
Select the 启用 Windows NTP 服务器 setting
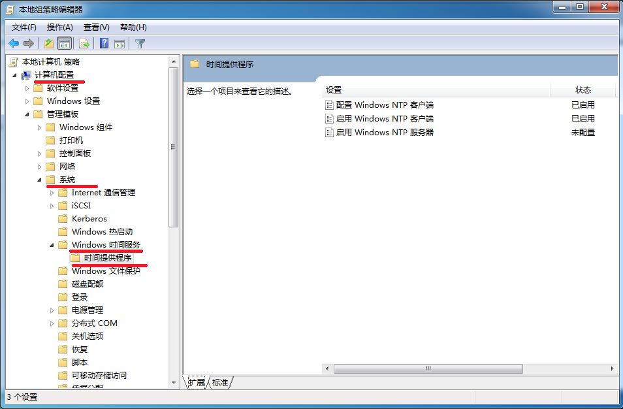tap(385, 133)
